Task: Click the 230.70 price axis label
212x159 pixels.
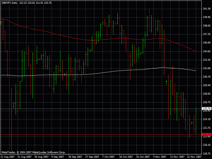Action: [207, 77]
